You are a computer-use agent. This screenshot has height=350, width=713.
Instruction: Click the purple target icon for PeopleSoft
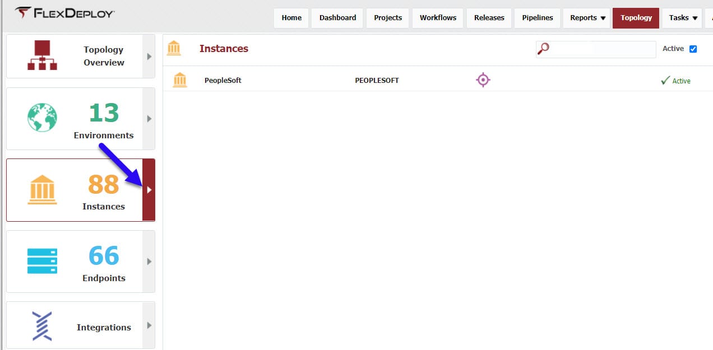pos(483,80)
